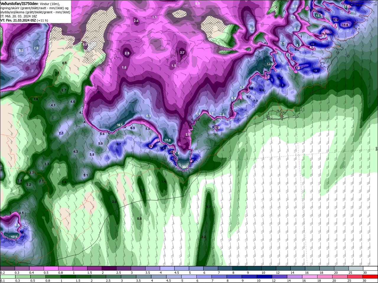This screenshot has width=378, height=283.
Task: Click the 26.2 precipitation value on the map
Action: tap(185, 167)
